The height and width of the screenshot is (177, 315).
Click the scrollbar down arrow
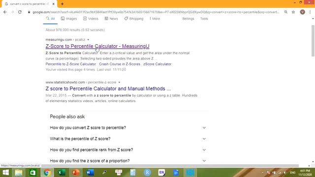tap(313, 162)
